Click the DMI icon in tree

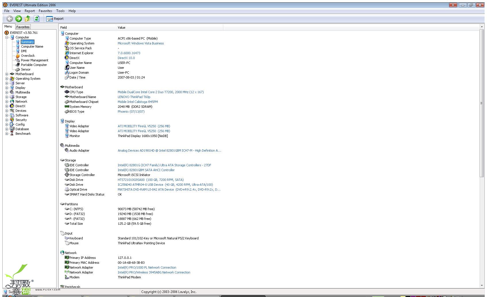click(18, 51)
